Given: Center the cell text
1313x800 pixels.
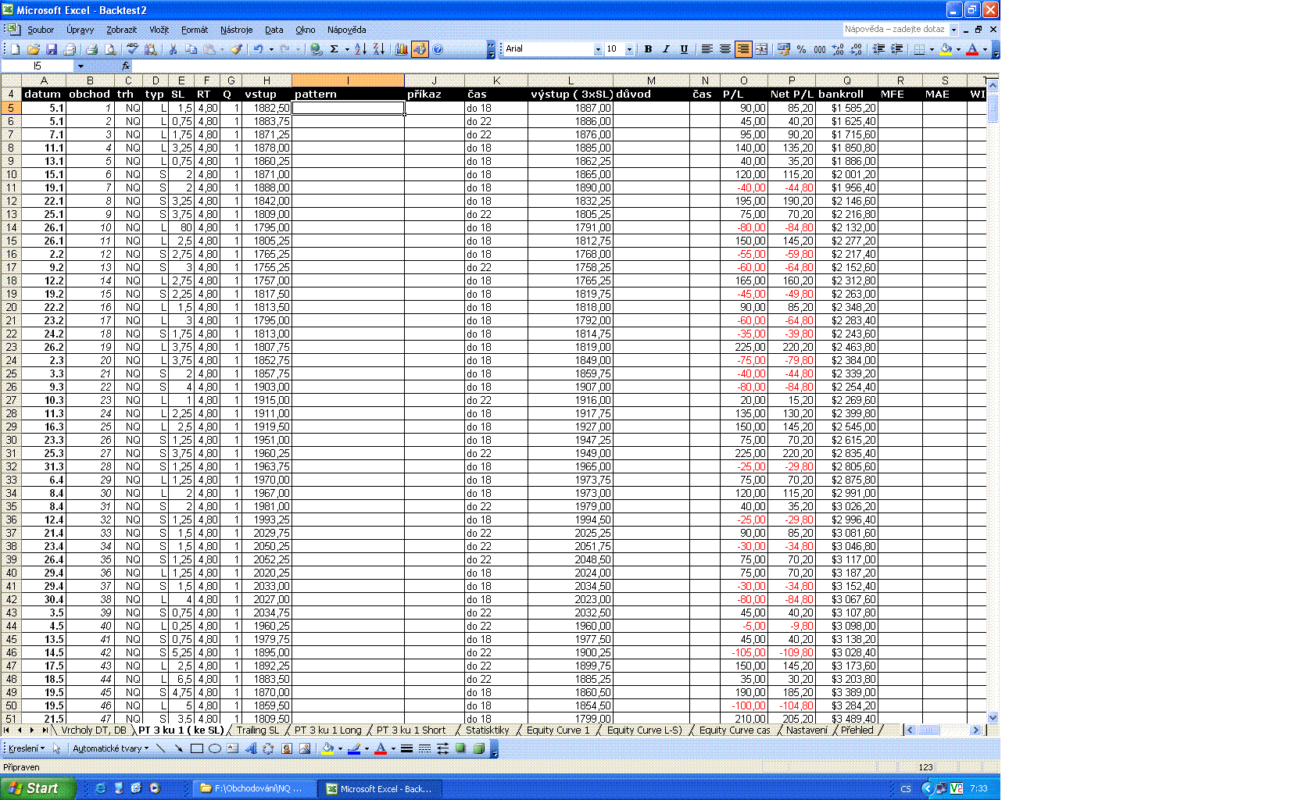Looking at the screenshot, I should [725, 49].
